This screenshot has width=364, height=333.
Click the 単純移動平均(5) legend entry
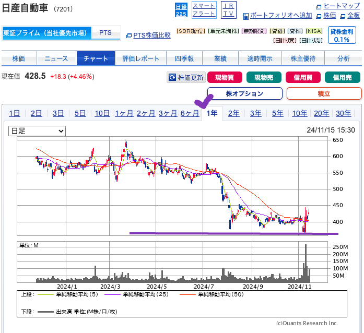(68, 294)
